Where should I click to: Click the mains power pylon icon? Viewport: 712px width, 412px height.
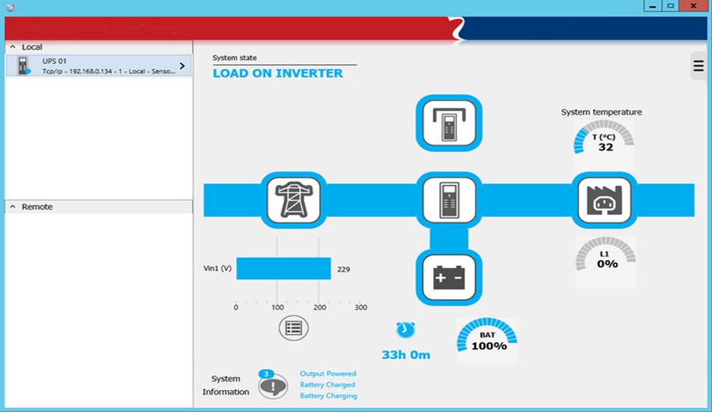(294, 200)
